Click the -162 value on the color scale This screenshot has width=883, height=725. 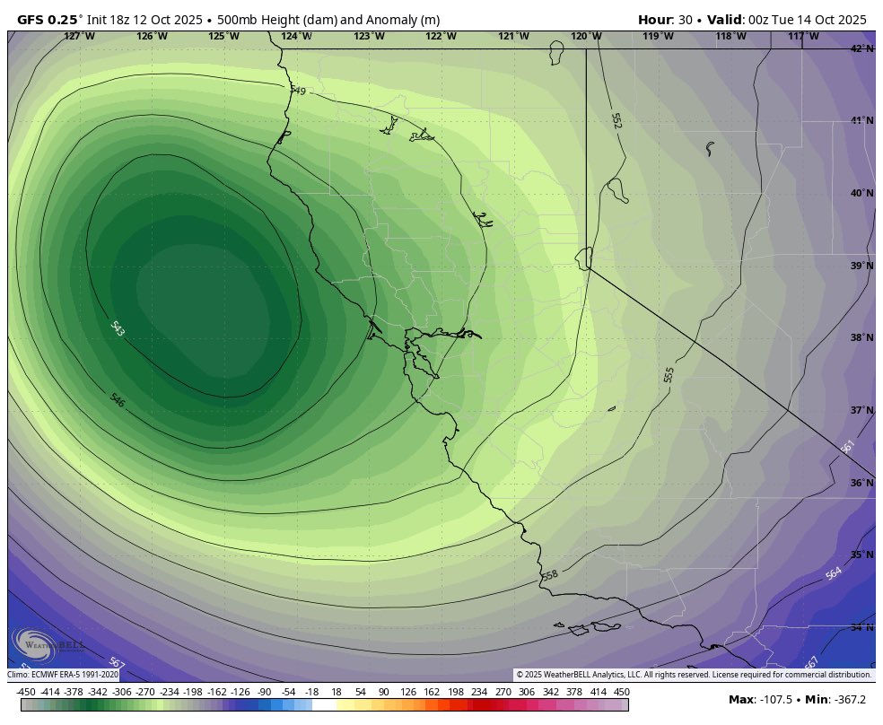[217, 692]
